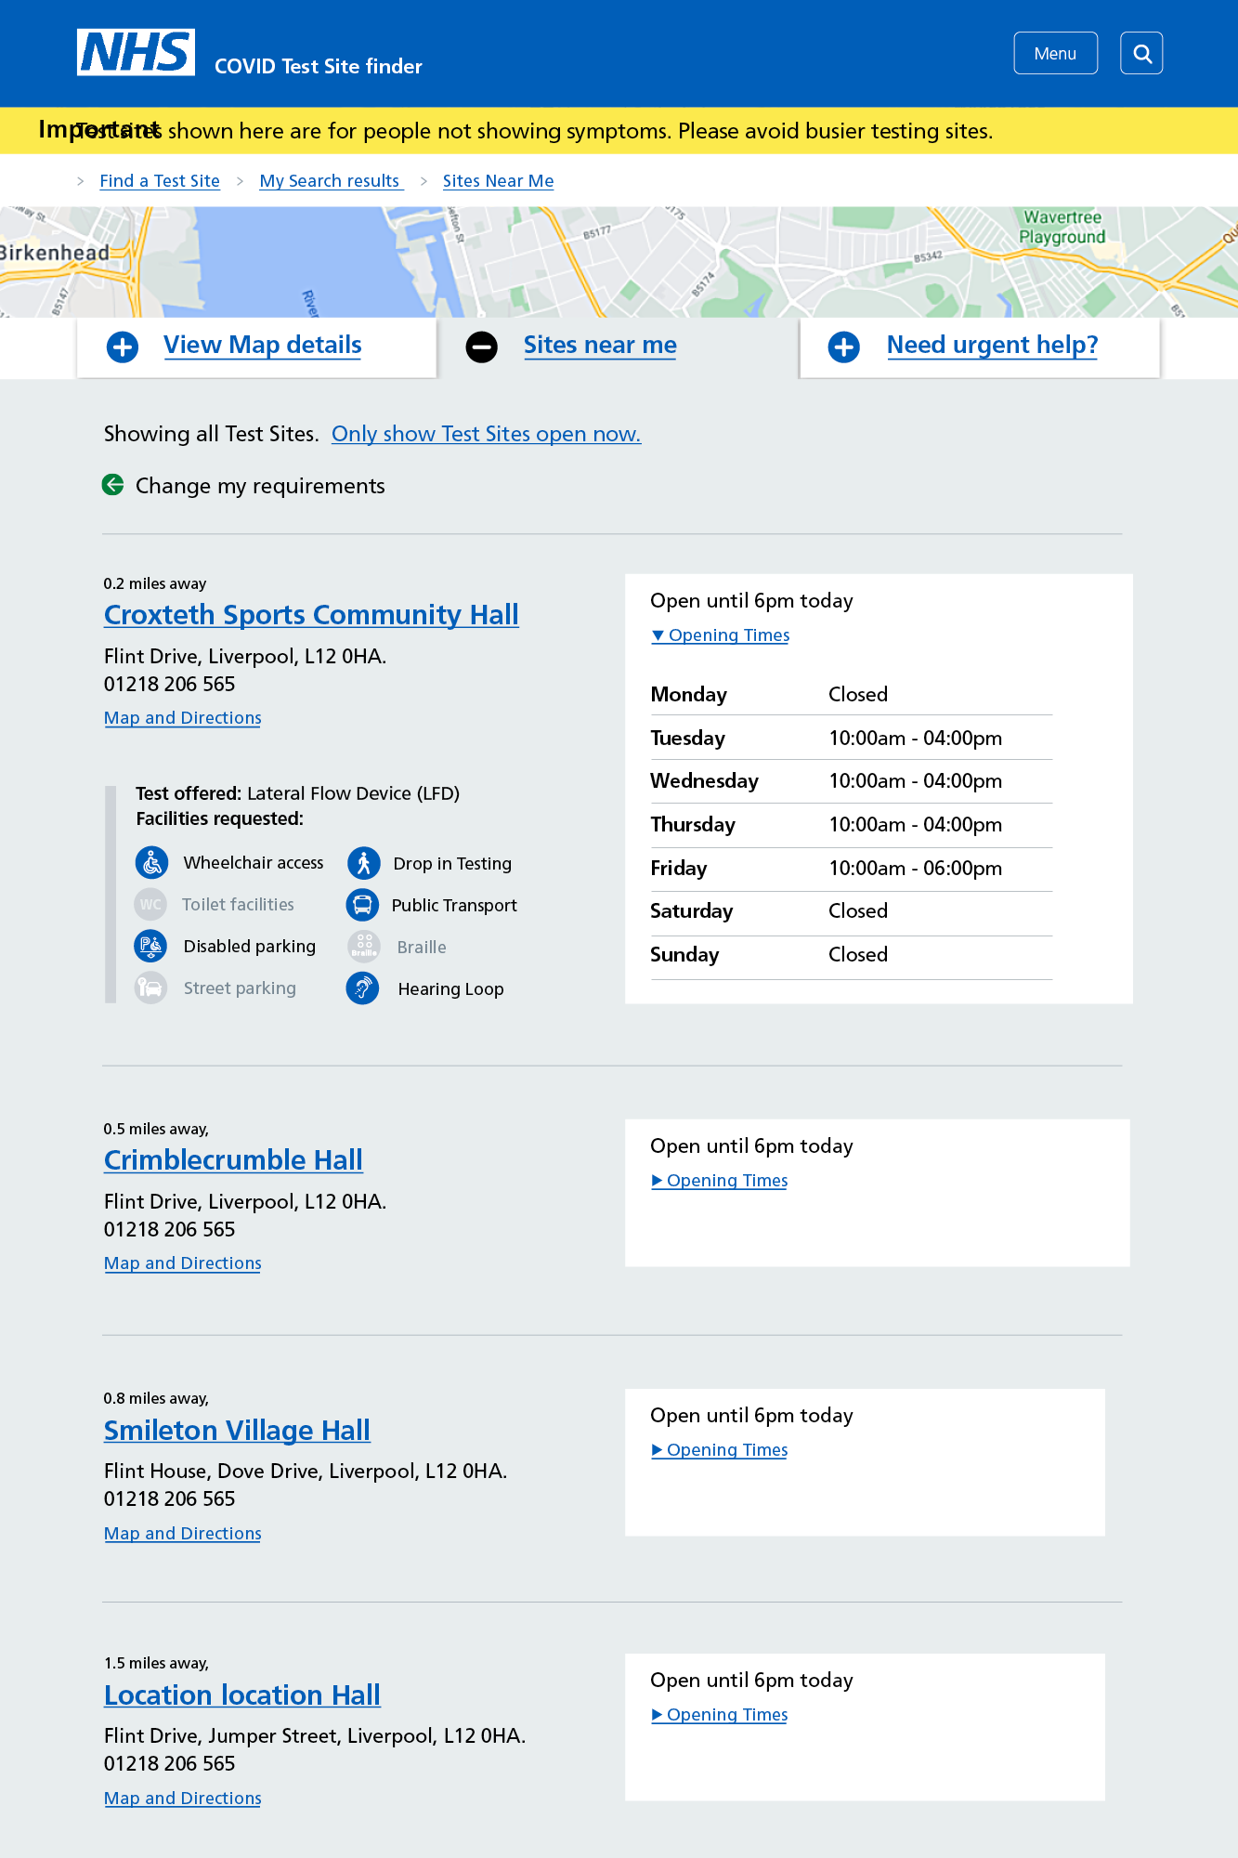Viewport: 1238px width, 1858px height.
Task: Collapse Croxteth Opening Times
Action: point(721,635)
